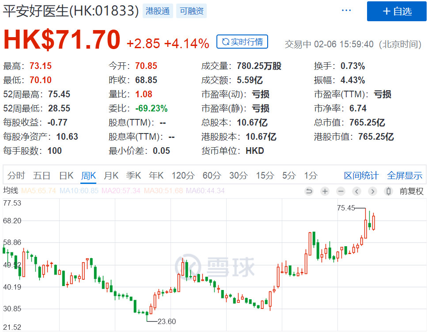
Task: Click the chart undo/reset arrow icon
Action: click(309, 191)
